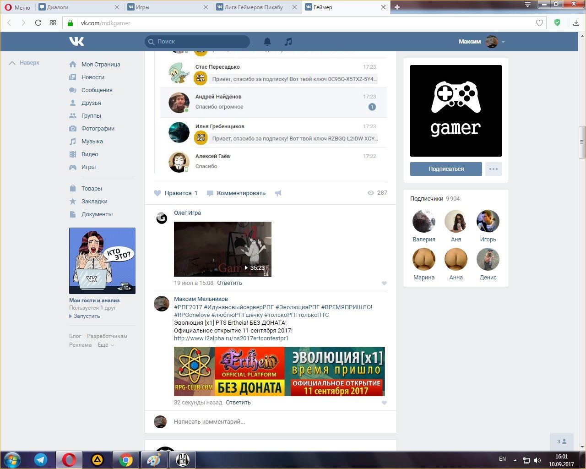
Task: Click the Подписаться button
Action: pos(446,169)
